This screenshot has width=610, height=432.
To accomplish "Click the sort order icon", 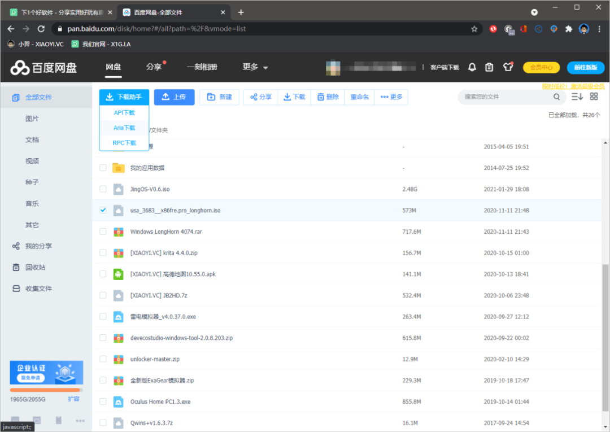I will pyautogui.click(x=577, y=97).
